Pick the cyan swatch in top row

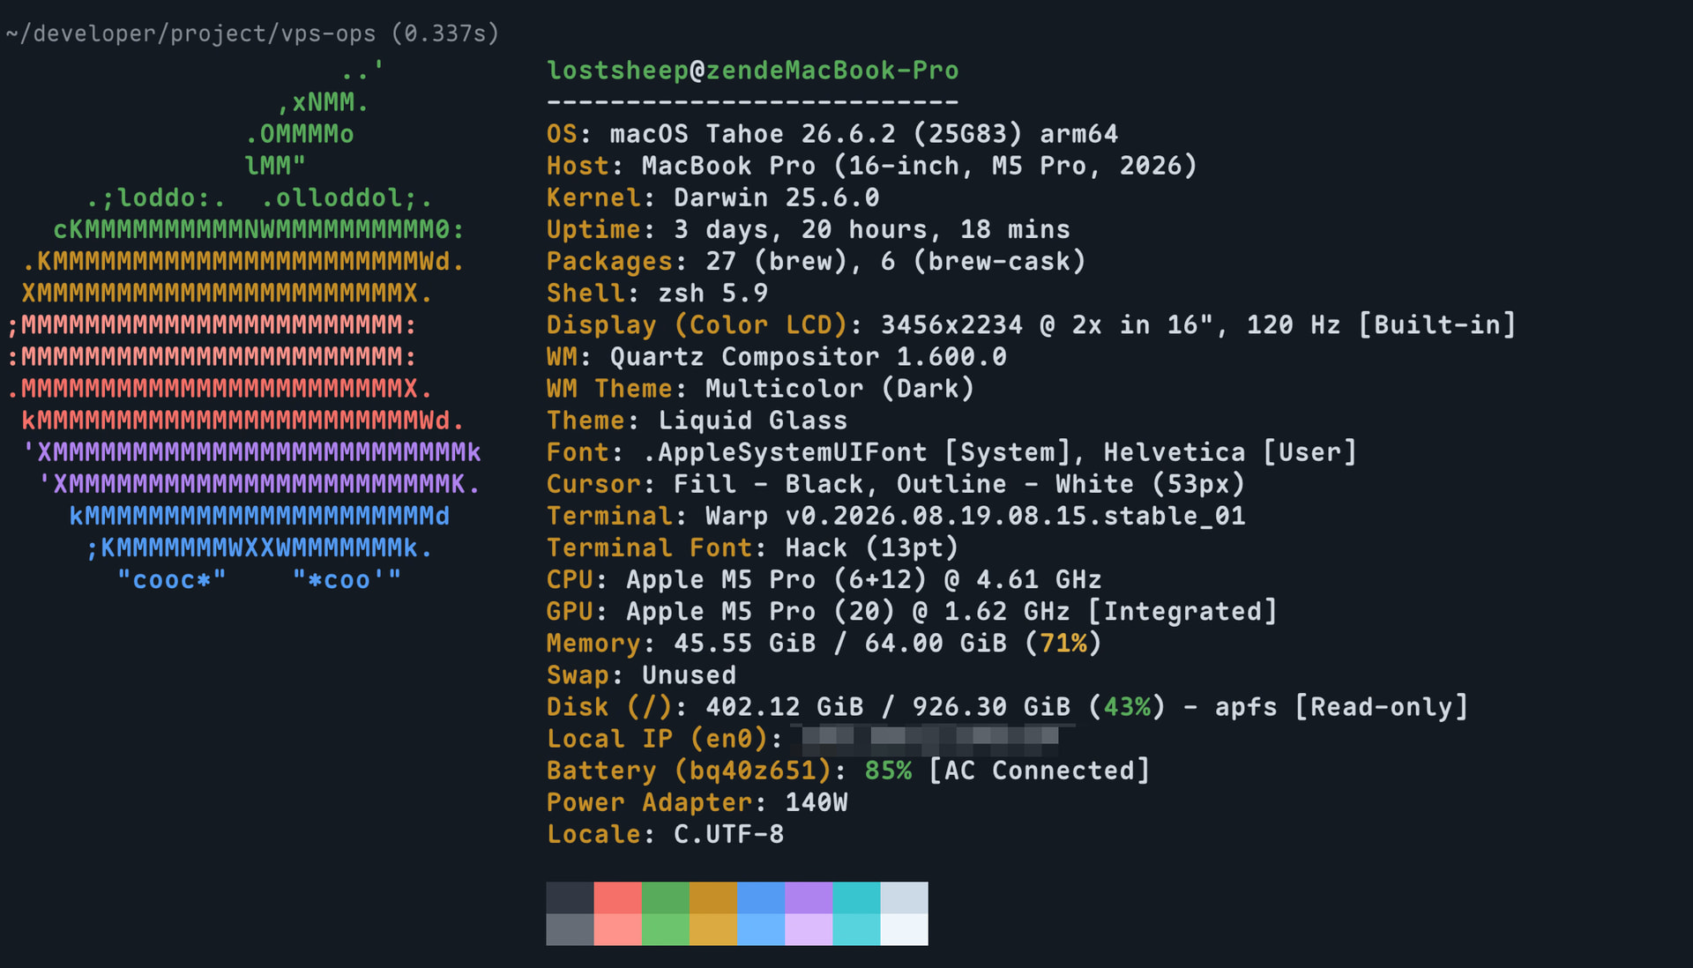coord(856,897)
